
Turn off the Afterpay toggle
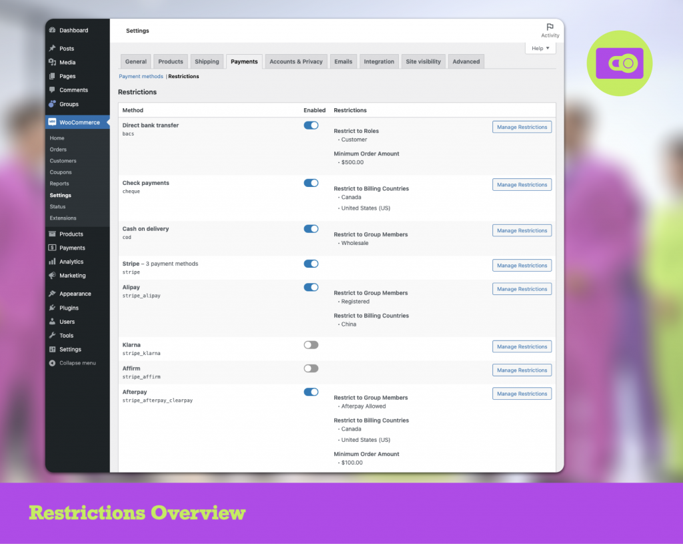coord(311,392)
